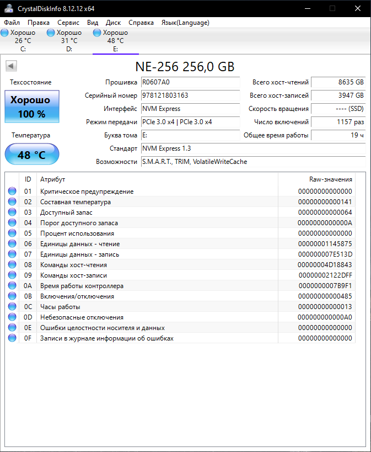The width and height of the screenshot is (371, 452).
Task: Select the Единицы данных - чтение row
Action: 180,243
